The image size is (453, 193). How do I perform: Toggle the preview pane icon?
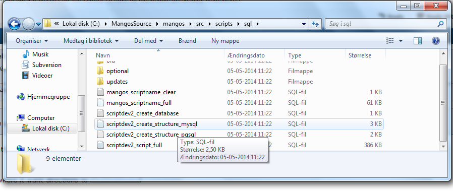coord(418,41)
